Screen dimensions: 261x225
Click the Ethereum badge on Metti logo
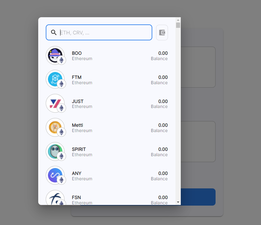pyautogui.click(x=61, y=132)
